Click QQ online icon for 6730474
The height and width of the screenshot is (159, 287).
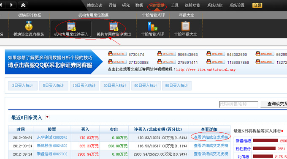(117, 54)
